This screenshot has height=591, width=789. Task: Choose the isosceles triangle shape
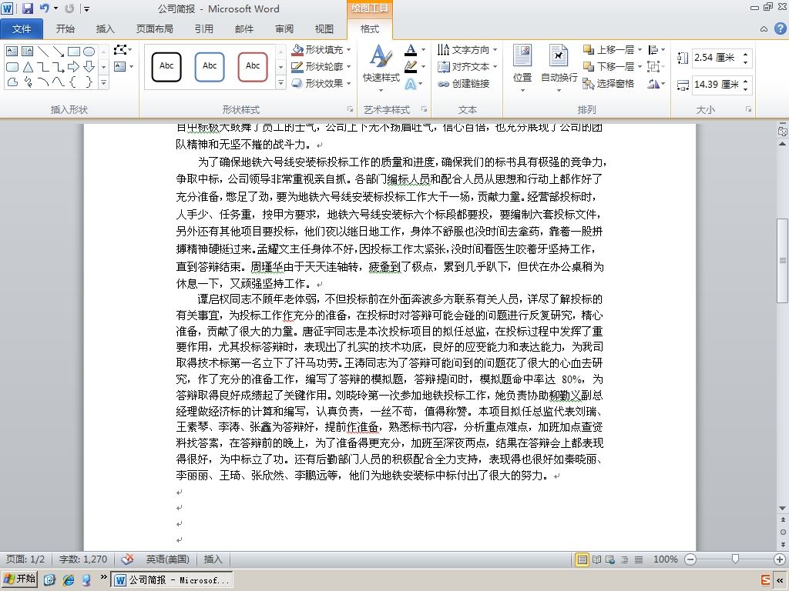[27, 67]
